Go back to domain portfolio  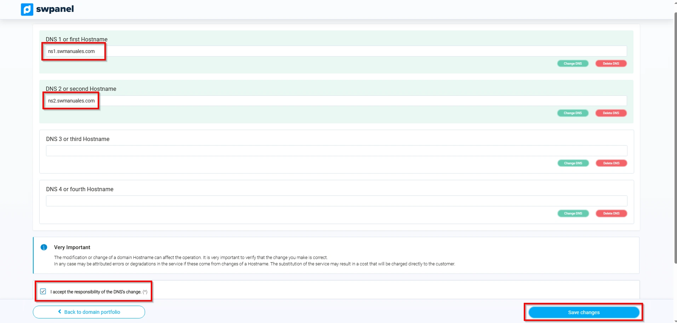pos(89,312)
